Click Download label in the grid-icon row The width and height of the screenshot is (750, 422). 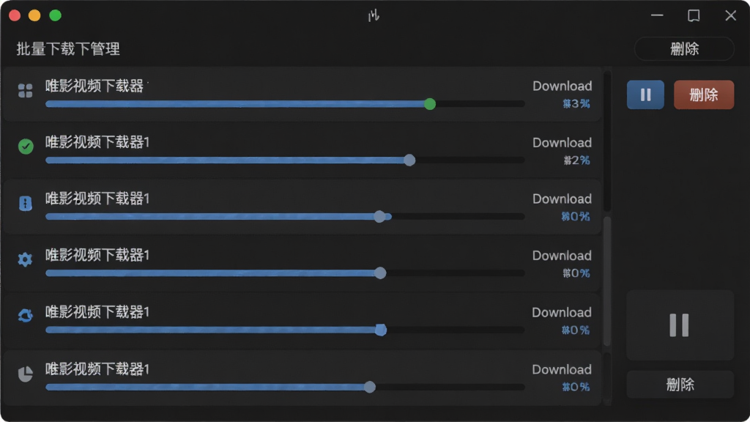562,86
